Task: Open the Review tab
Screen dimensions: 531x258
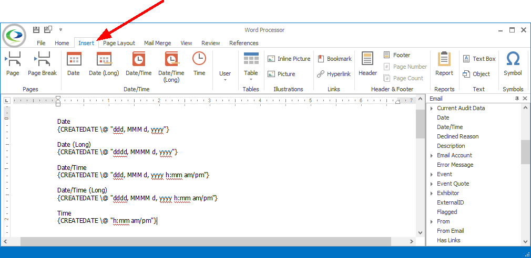Action: tap(211, 43)
